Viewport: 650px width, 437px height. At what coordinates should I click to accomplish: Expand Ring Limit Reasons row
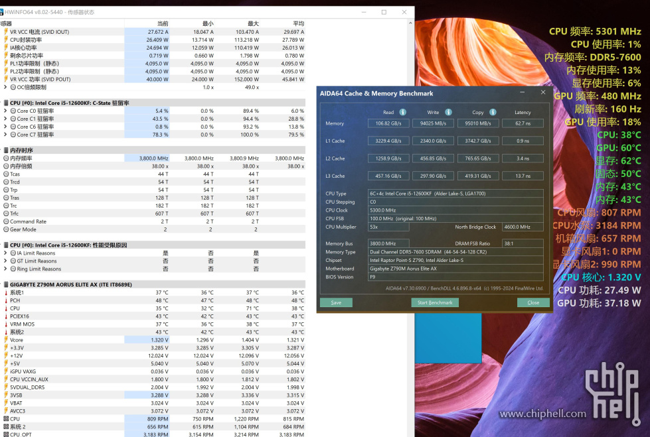[x=5, y=269]
